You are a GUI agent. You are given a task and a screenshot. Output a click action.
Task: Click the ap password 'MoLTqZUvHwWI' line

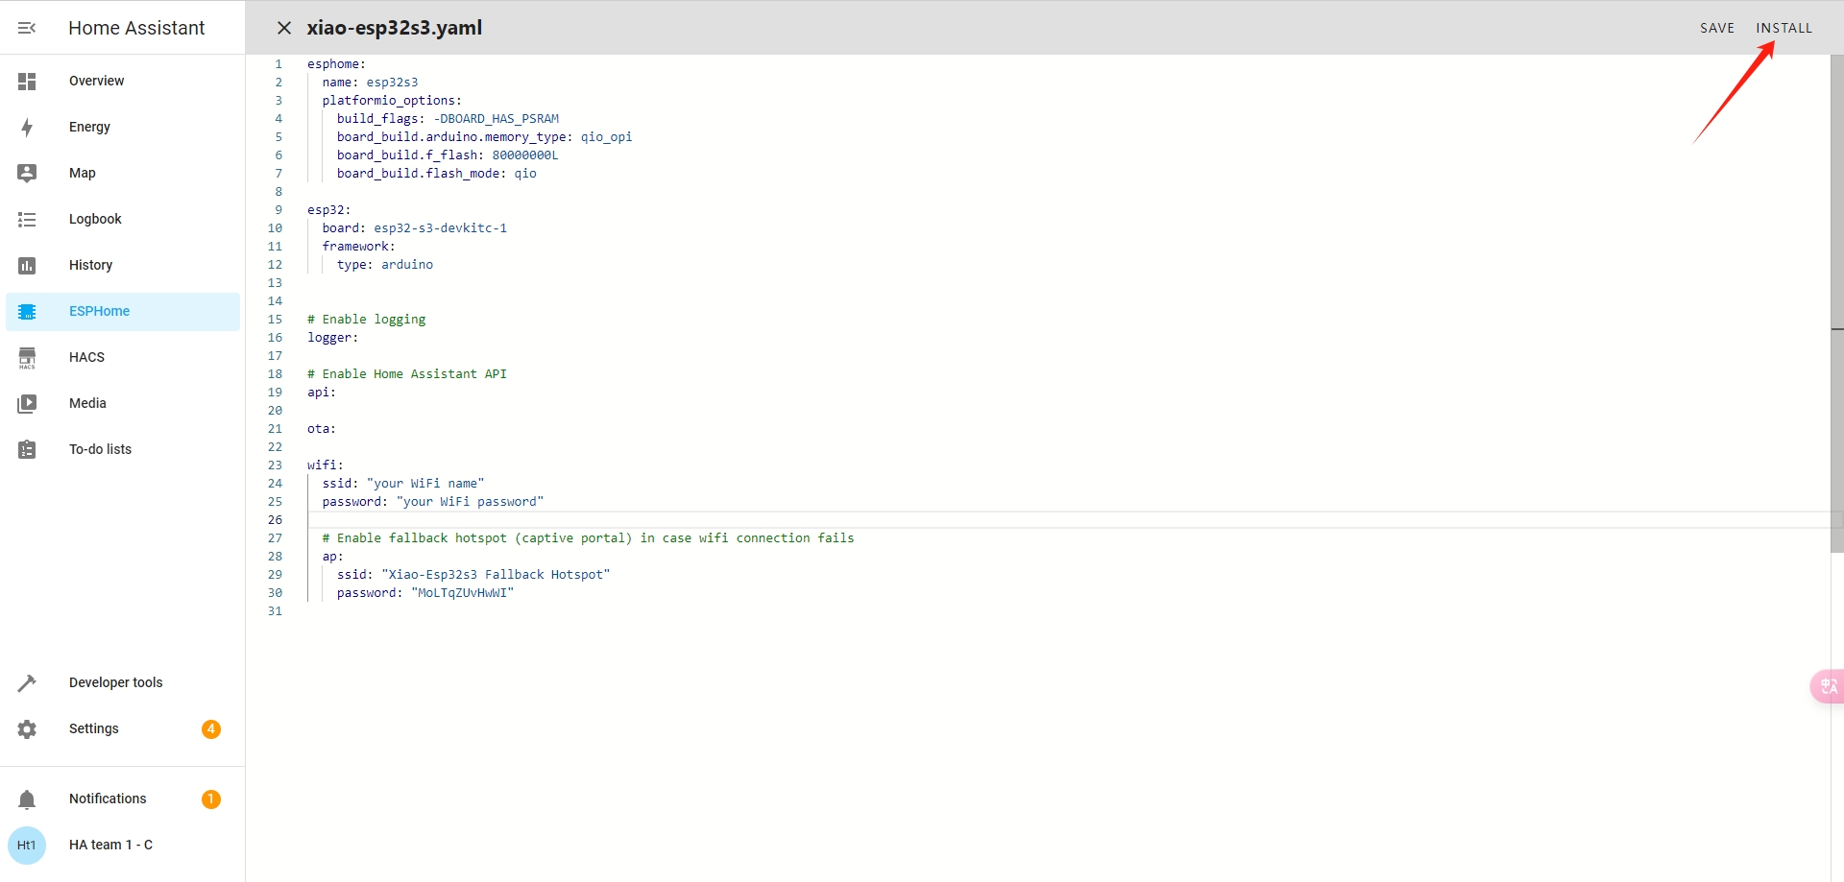click(x=425, y=593)
